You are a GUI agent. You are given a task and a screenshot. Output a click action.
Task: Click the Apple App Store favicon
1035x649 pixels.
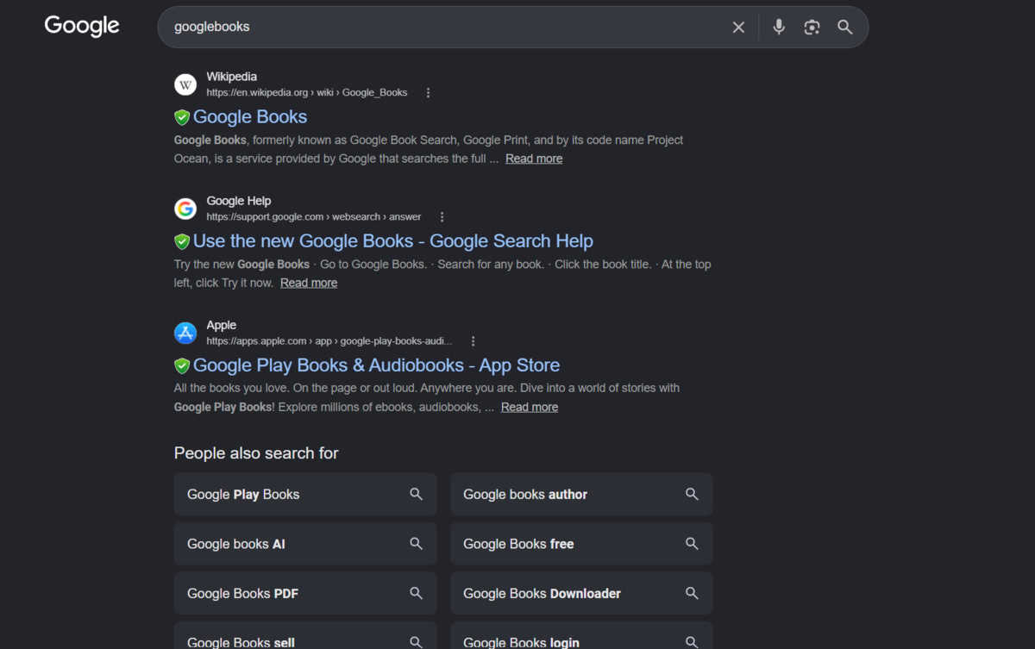click(x=185, y=333)
